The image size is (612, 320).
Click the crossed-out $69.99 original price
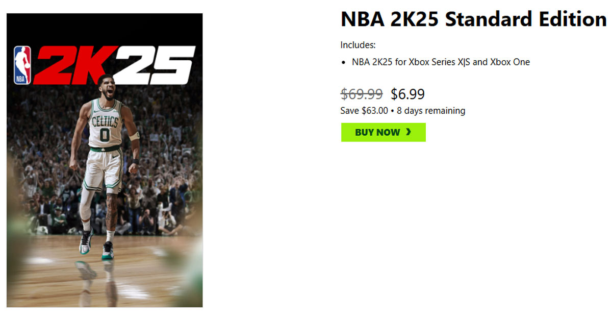[x=361, y=94]
